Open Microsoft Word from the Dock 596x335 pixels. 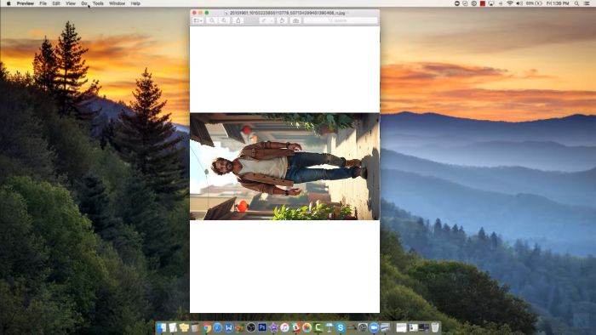click(x=229, y=327)
